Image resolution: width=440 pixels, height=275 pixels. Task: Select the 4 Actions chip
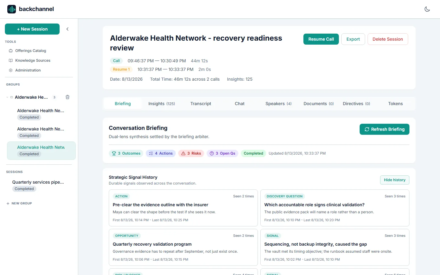(161, 153)
